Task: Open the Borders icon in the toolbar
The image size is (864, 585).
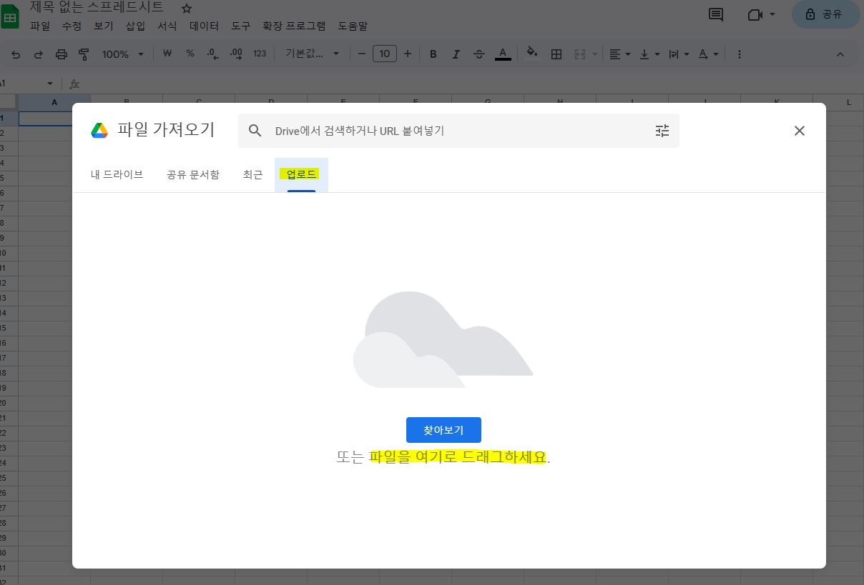Action: 556,54
